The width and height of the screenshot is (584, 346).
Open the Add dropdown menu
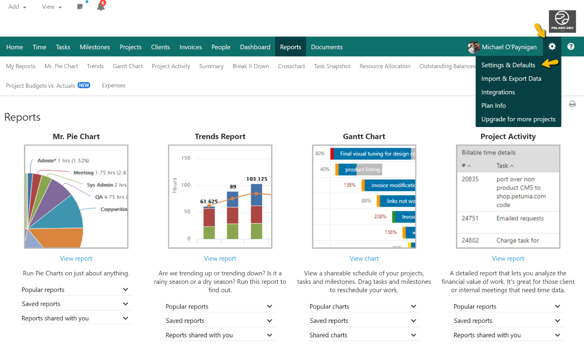pyautogui.click(x=17, y=7)
